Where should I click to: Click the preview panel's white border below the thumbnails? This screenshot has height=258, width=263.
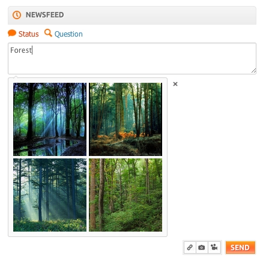pos(88,234)
